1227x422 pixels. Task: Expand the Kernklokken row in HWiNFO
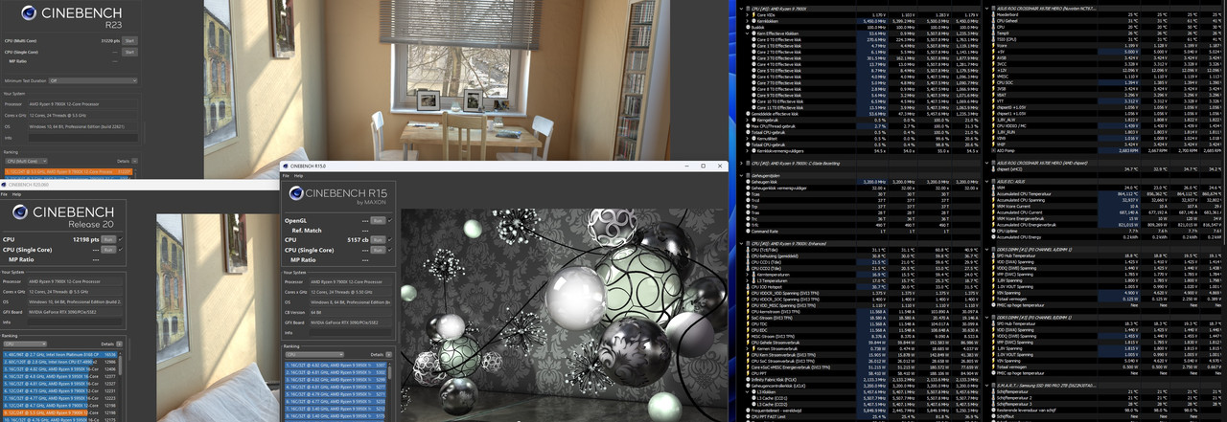click(747, 22)
